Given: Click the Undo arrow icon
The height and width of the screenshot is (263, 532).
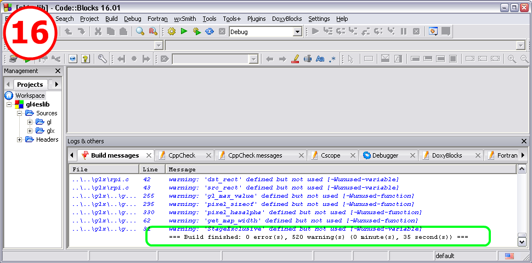Looking at the screenshot, I should (x=68, y=32).
